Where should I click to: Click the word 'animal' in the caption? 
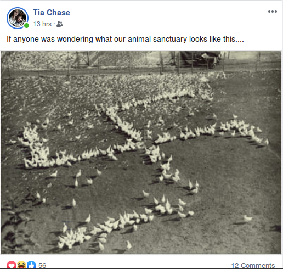(x=139, y=39)
